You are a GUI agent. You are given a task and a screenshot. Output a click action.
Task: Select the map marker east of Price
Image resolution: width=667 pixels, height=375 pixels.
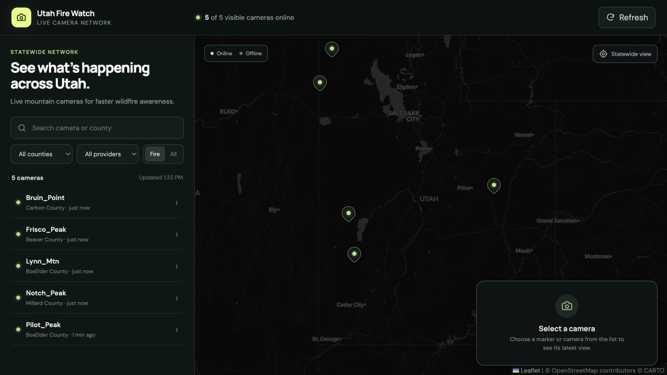pyautogui.click(x=494, y=185)
